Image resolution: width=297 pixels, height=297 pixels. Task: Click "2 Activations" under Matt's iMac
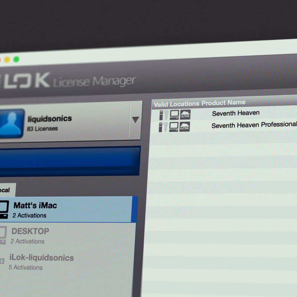click(x=29, y=215)
